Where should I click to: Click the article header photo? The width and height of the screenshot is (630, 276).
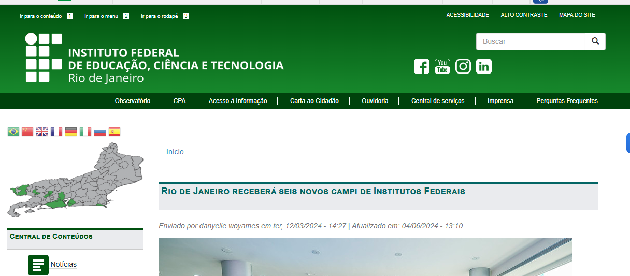click(x=365, y=257)
